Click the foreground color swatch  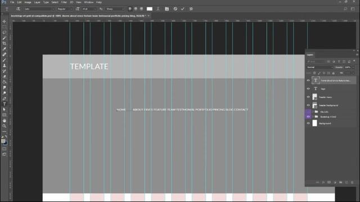pos(3,141)
